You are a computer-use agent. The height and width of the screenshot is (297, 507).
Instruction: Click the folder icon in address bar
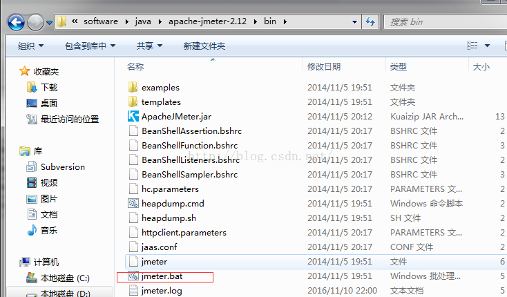tap(61, 21)
